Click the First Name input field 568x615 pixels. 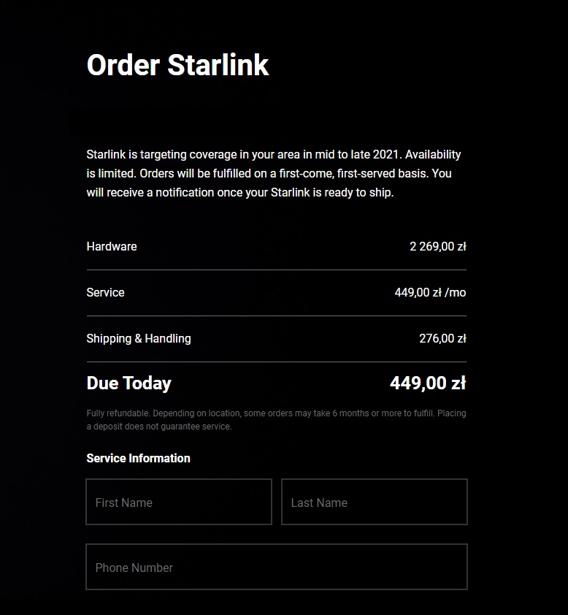click(x=179, y=502)
